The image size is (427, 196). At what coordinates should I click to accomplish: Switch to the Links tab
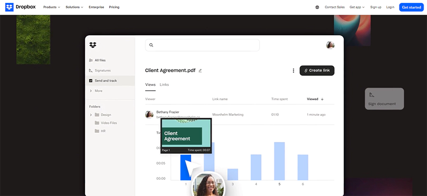164,84
